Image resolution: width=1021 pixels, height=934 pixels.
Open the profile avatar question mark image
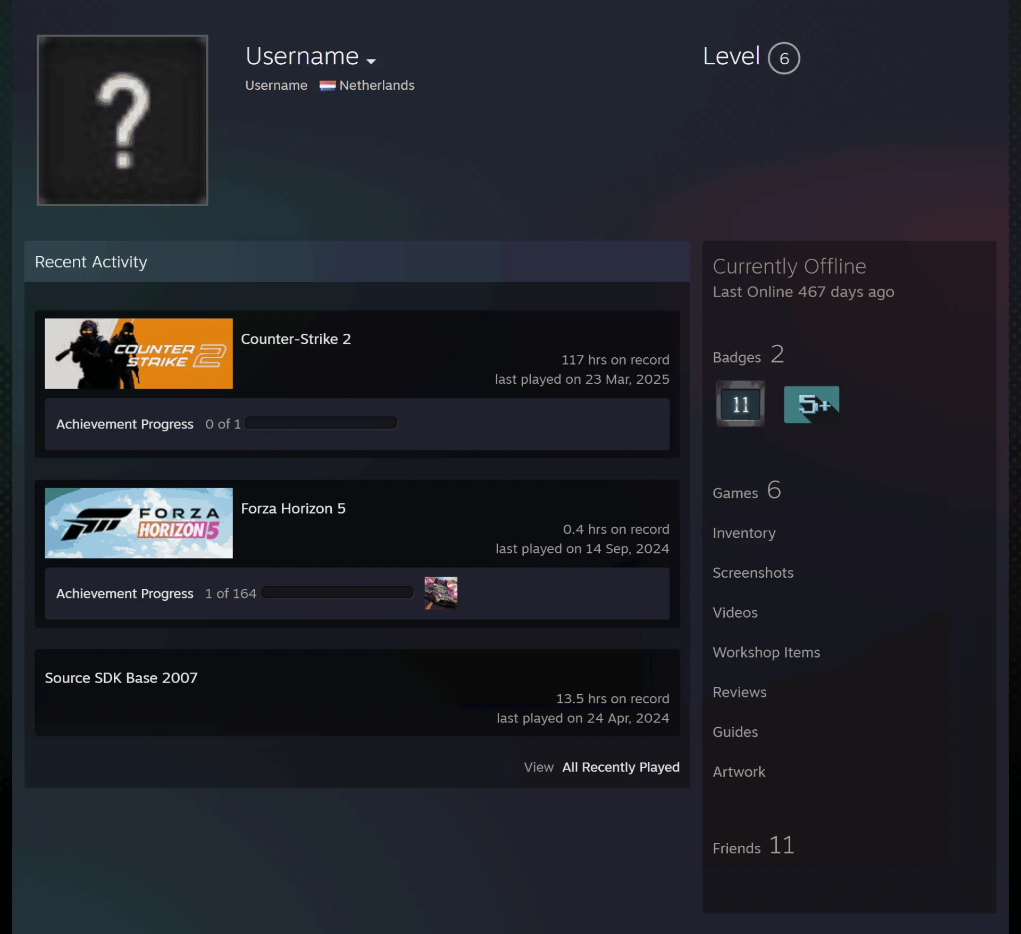tap(122, 120)
